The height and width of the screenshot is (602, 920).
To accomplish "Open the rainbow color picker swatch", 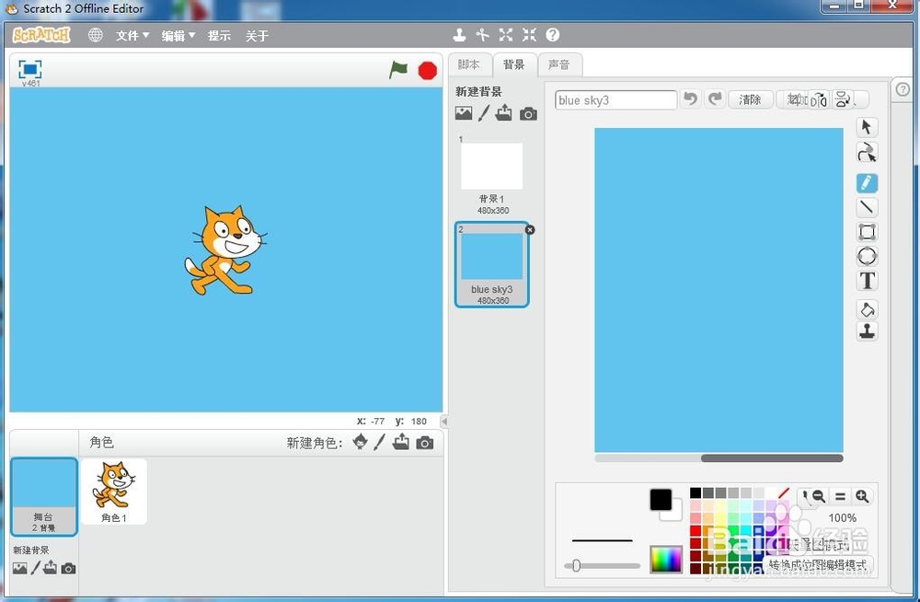I will coord(666,559).
